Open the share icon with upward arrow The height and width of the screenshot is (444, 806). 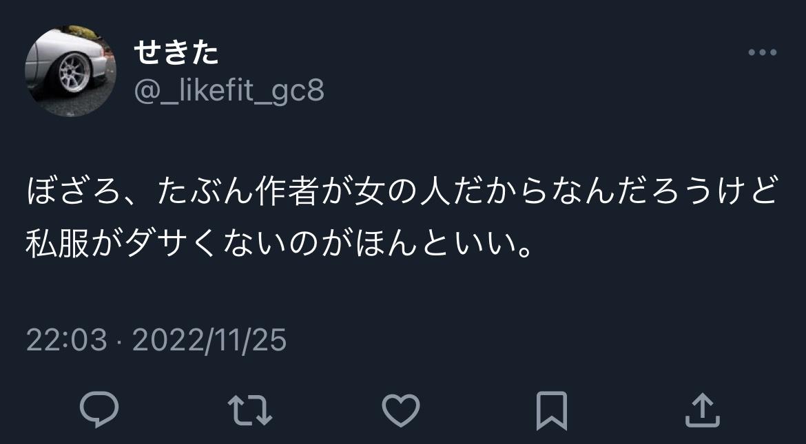[x=703, y=410]
